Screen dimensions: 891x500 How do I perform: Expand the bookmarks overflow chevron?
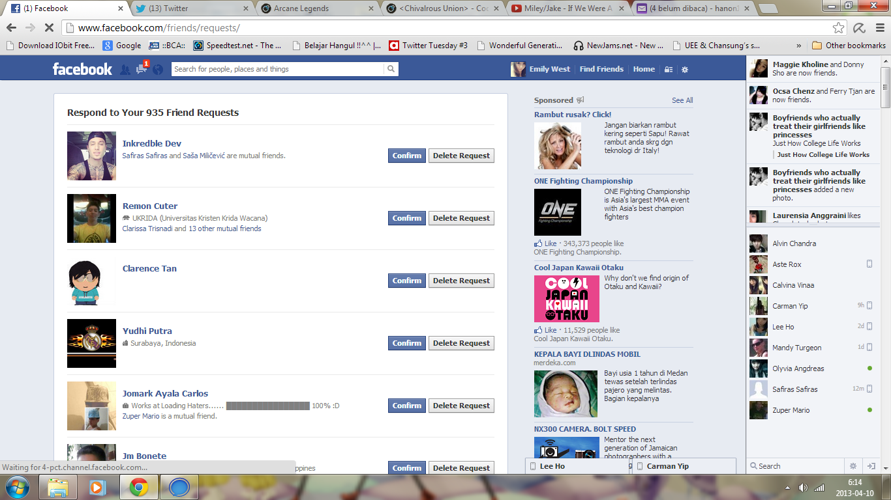pos(799,46)
